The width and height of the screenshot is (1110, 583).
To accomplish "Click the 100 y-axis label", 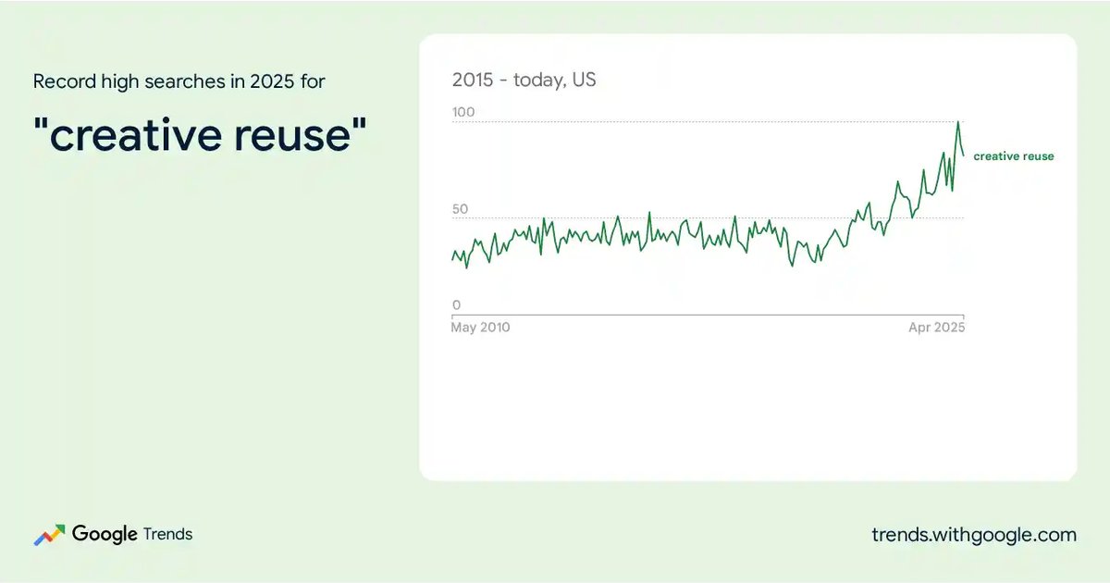I will click(x=462, y=113).
